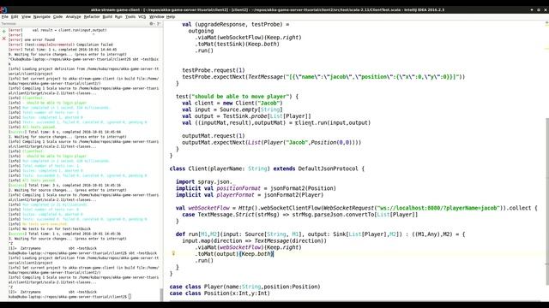
Task: Open the Analyze menu
Action: (73, 17)
